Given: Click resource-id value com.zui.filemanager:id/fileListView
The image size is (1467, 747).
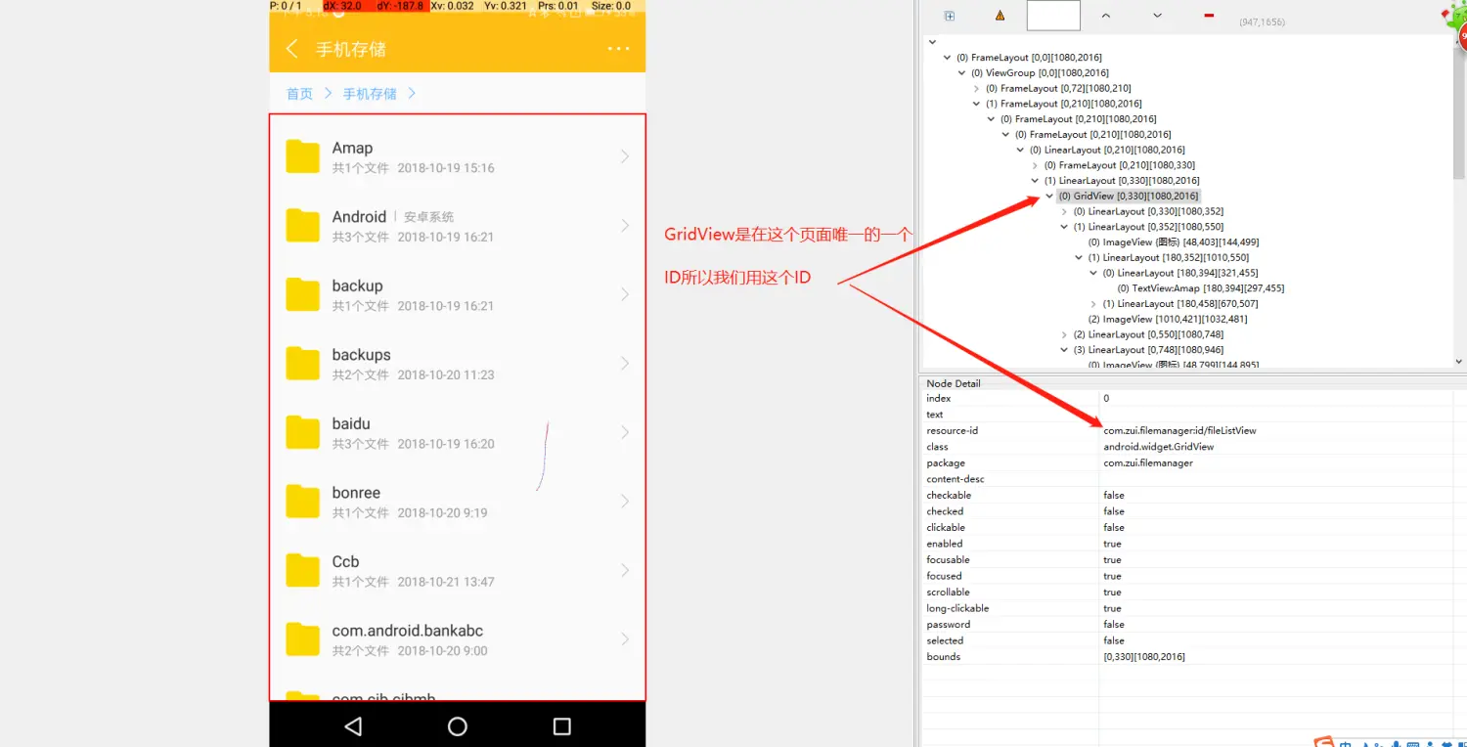Looking at the screenshot, I should [1179, 430].
